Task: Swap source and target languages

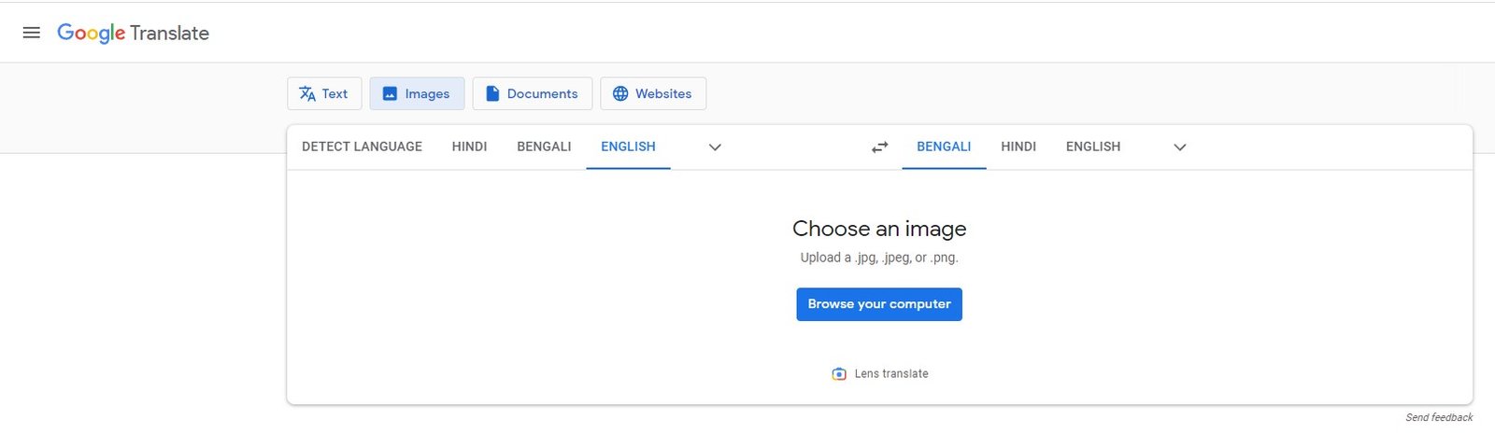Action: (x=880, y=147)
